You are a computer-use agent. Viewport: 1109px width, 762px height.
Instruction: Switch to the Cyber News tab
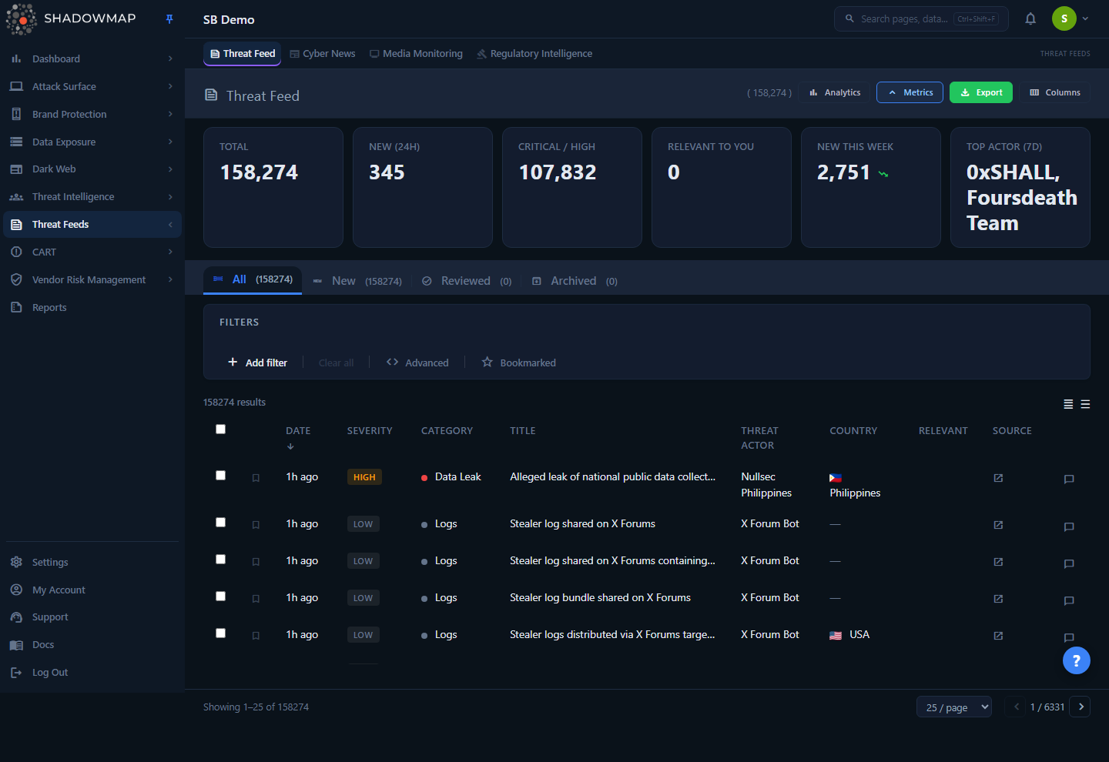click(x=323, y=54)
